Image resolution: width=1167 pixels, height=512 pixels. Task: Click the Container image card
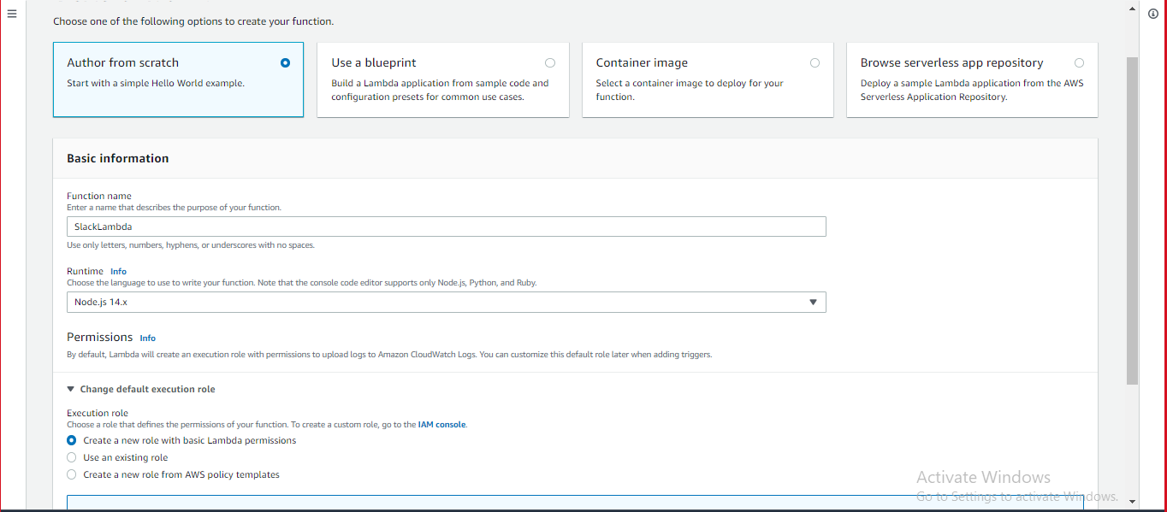coord(708,79)
